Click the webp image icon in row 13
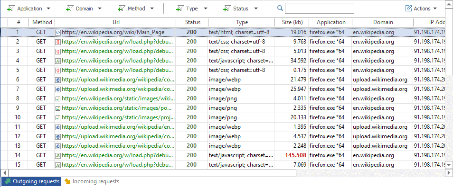This screenshot has height=187, width=453. click(x=58, y=146)
